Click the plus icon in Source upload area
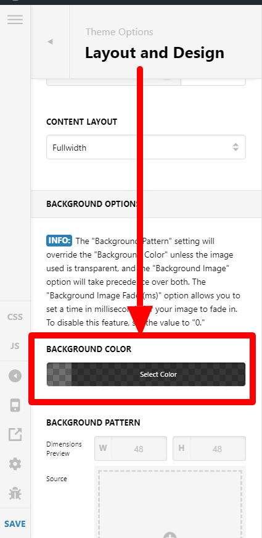Image resolution: width=262 pixels, height=538 pixels. click(170, 535)
